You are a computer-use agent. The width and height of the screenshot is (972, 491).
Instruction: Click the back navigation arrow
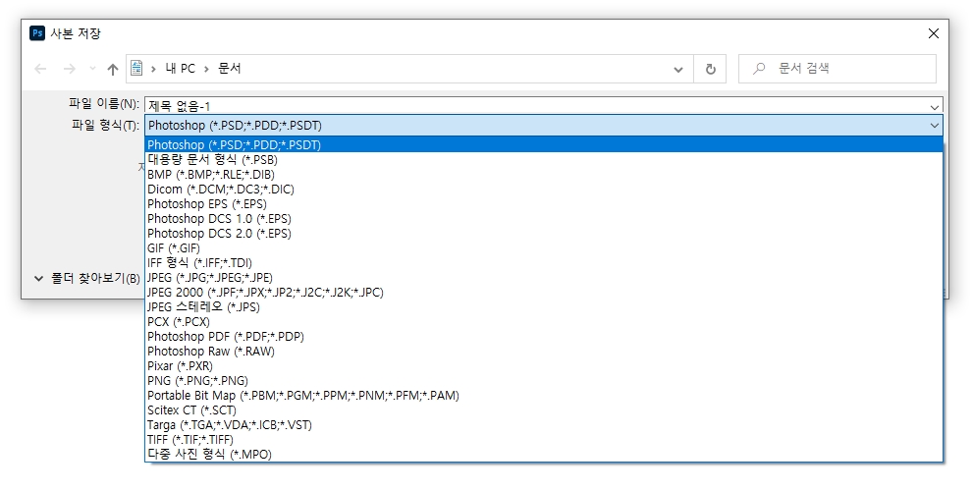(40, 69)
